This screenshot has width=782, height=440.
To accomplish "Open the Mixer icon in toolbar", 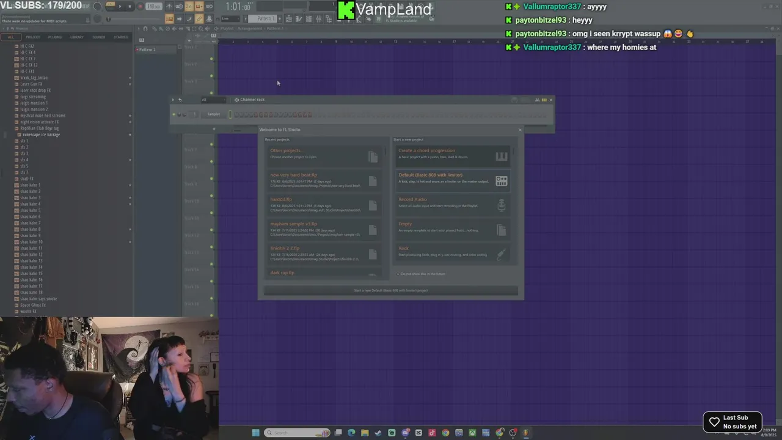I will [x=319, y=18].
